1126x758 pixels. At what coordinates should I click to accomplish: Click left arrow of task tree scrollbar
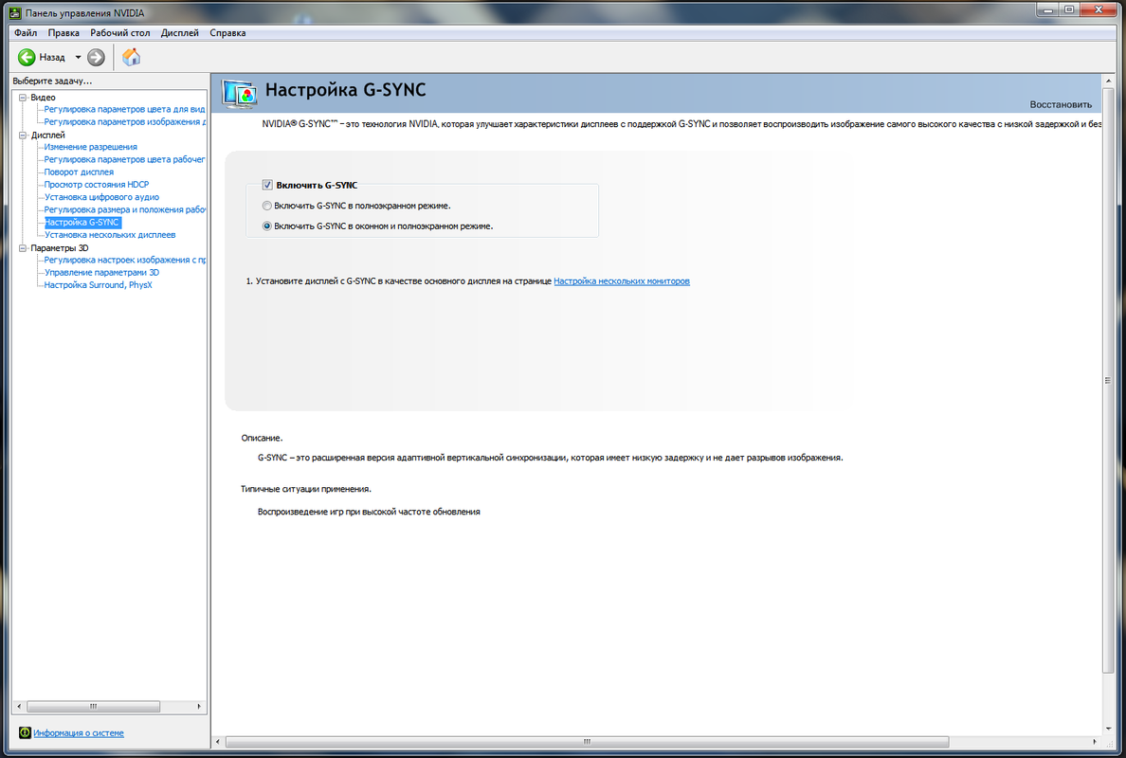click(x=19, y=706)
